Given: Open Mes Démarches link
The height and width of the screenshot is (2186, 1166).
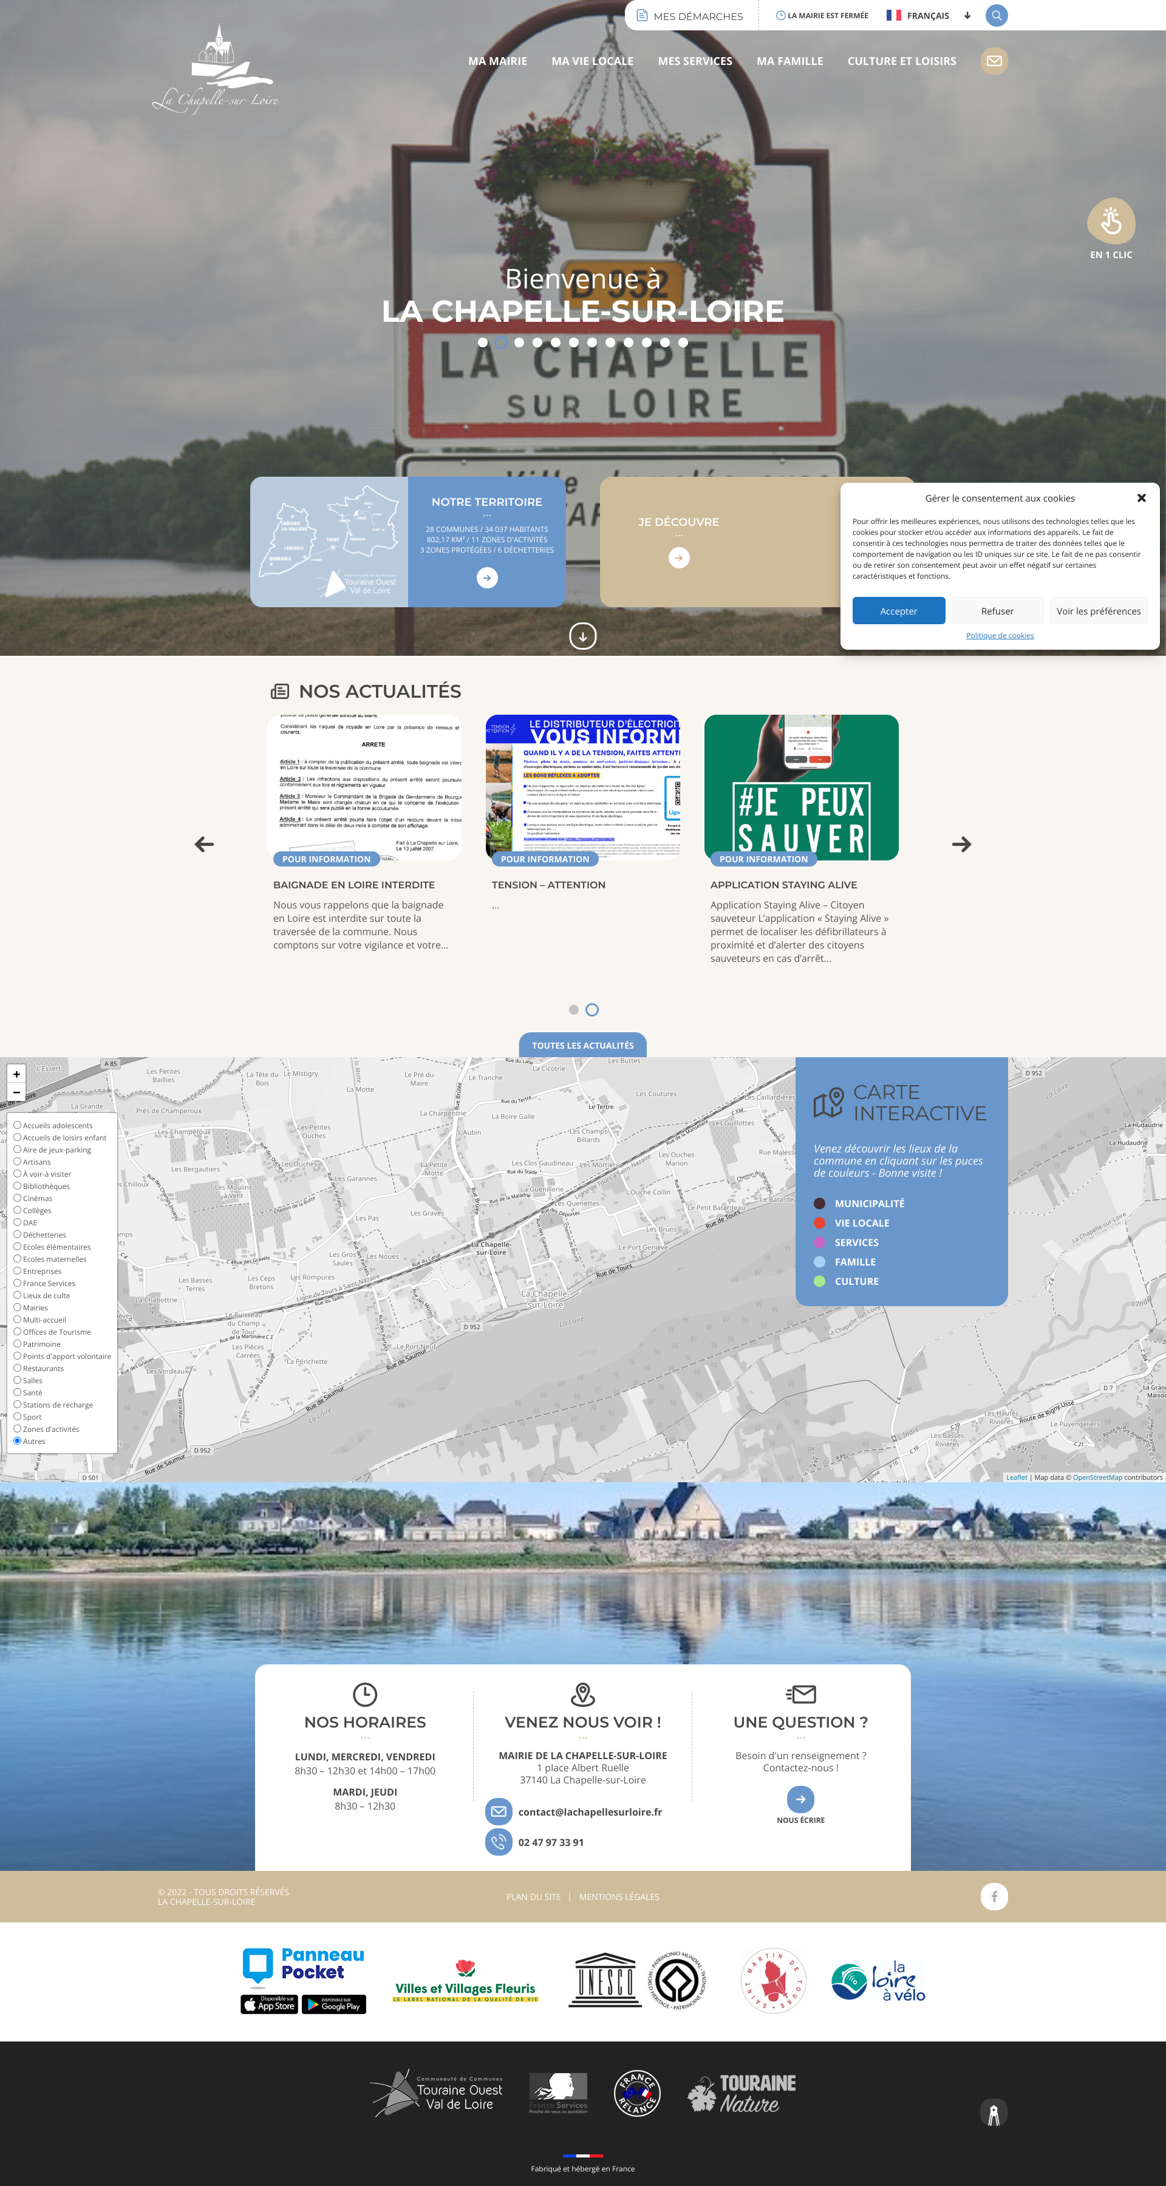Looking at the screenshot, I should tap(690, 15).
